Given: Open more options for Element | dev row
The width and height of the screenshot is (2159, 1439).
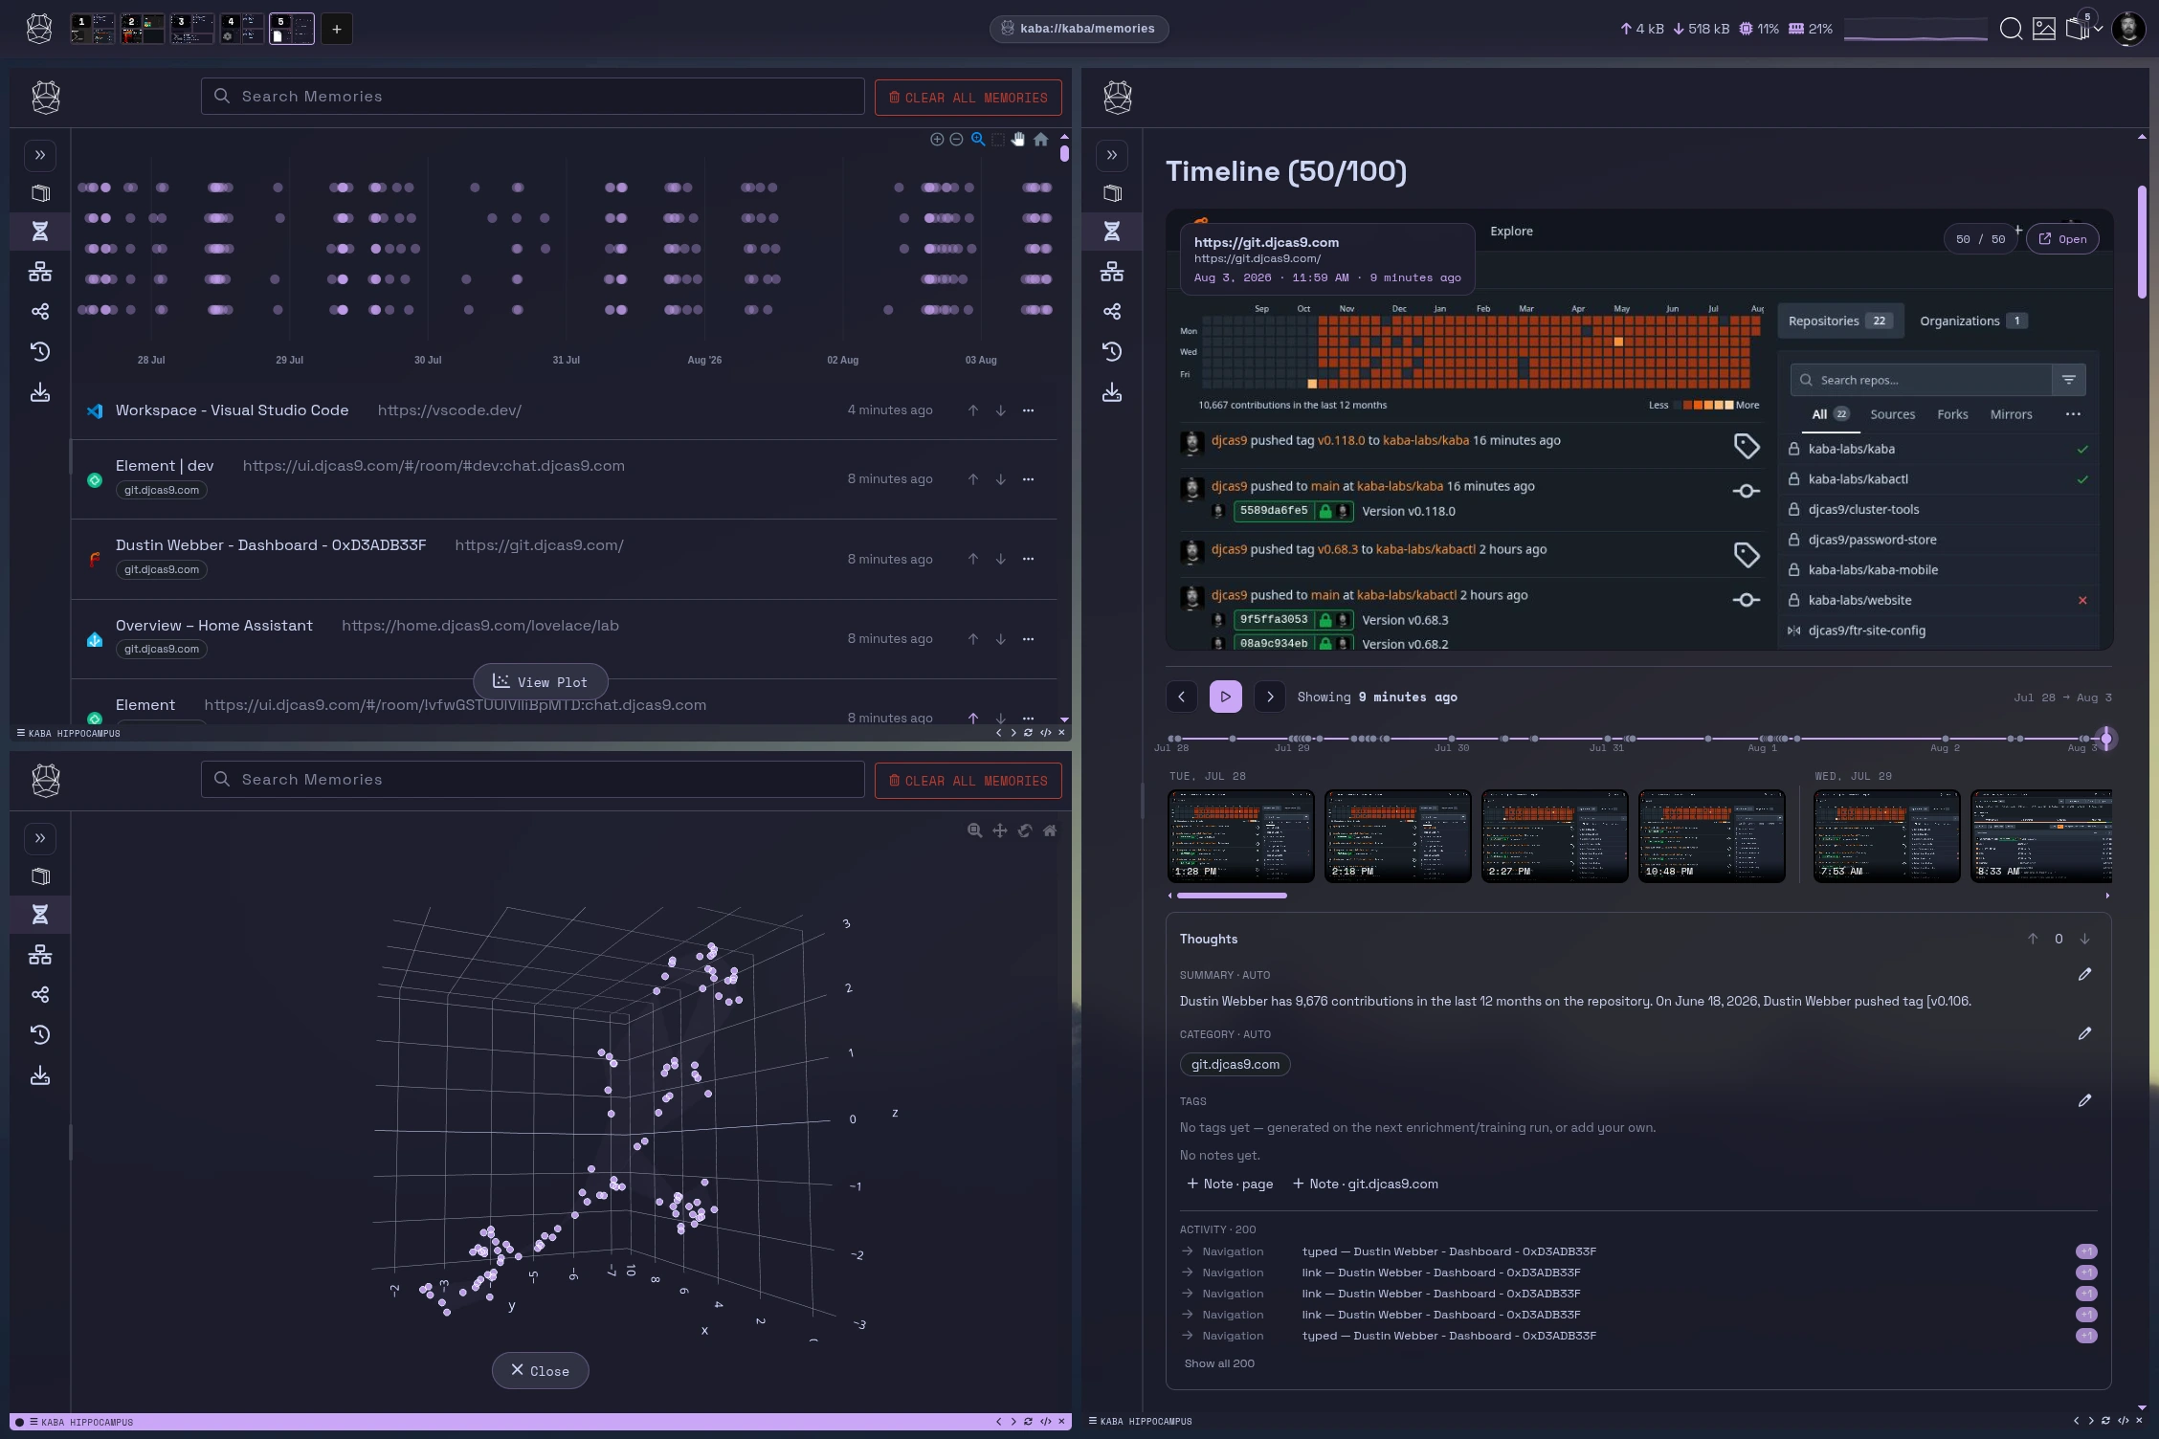Looking at the screenshot, I should click(1028, 479).
